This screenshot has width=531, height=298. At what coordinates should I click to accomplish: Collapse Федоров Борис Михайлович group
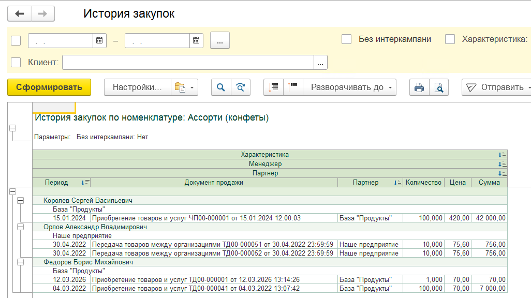tap(20, 262)
